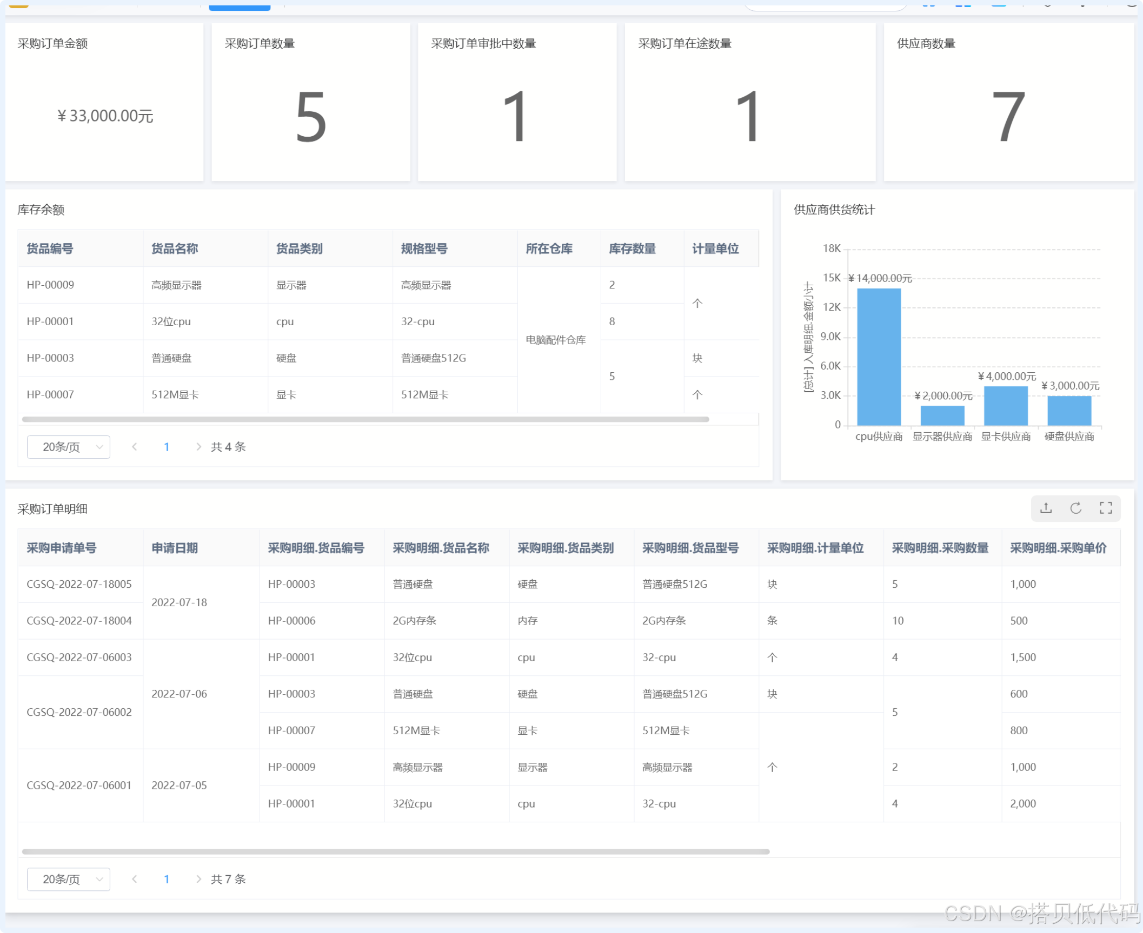Click previous page arrow in 采购订单明细

[x=135, y=879]
